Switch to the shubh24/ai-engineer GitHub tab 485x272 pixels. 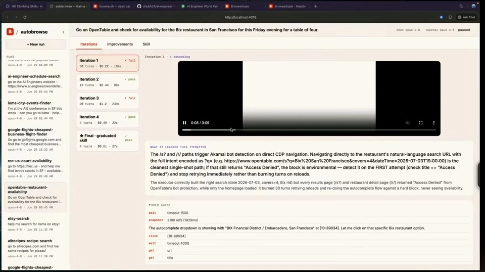tap(156, 6)
